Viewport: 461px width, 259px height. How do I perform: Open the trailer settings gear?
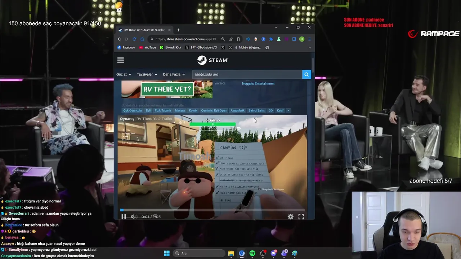click(x=290, y=217)
